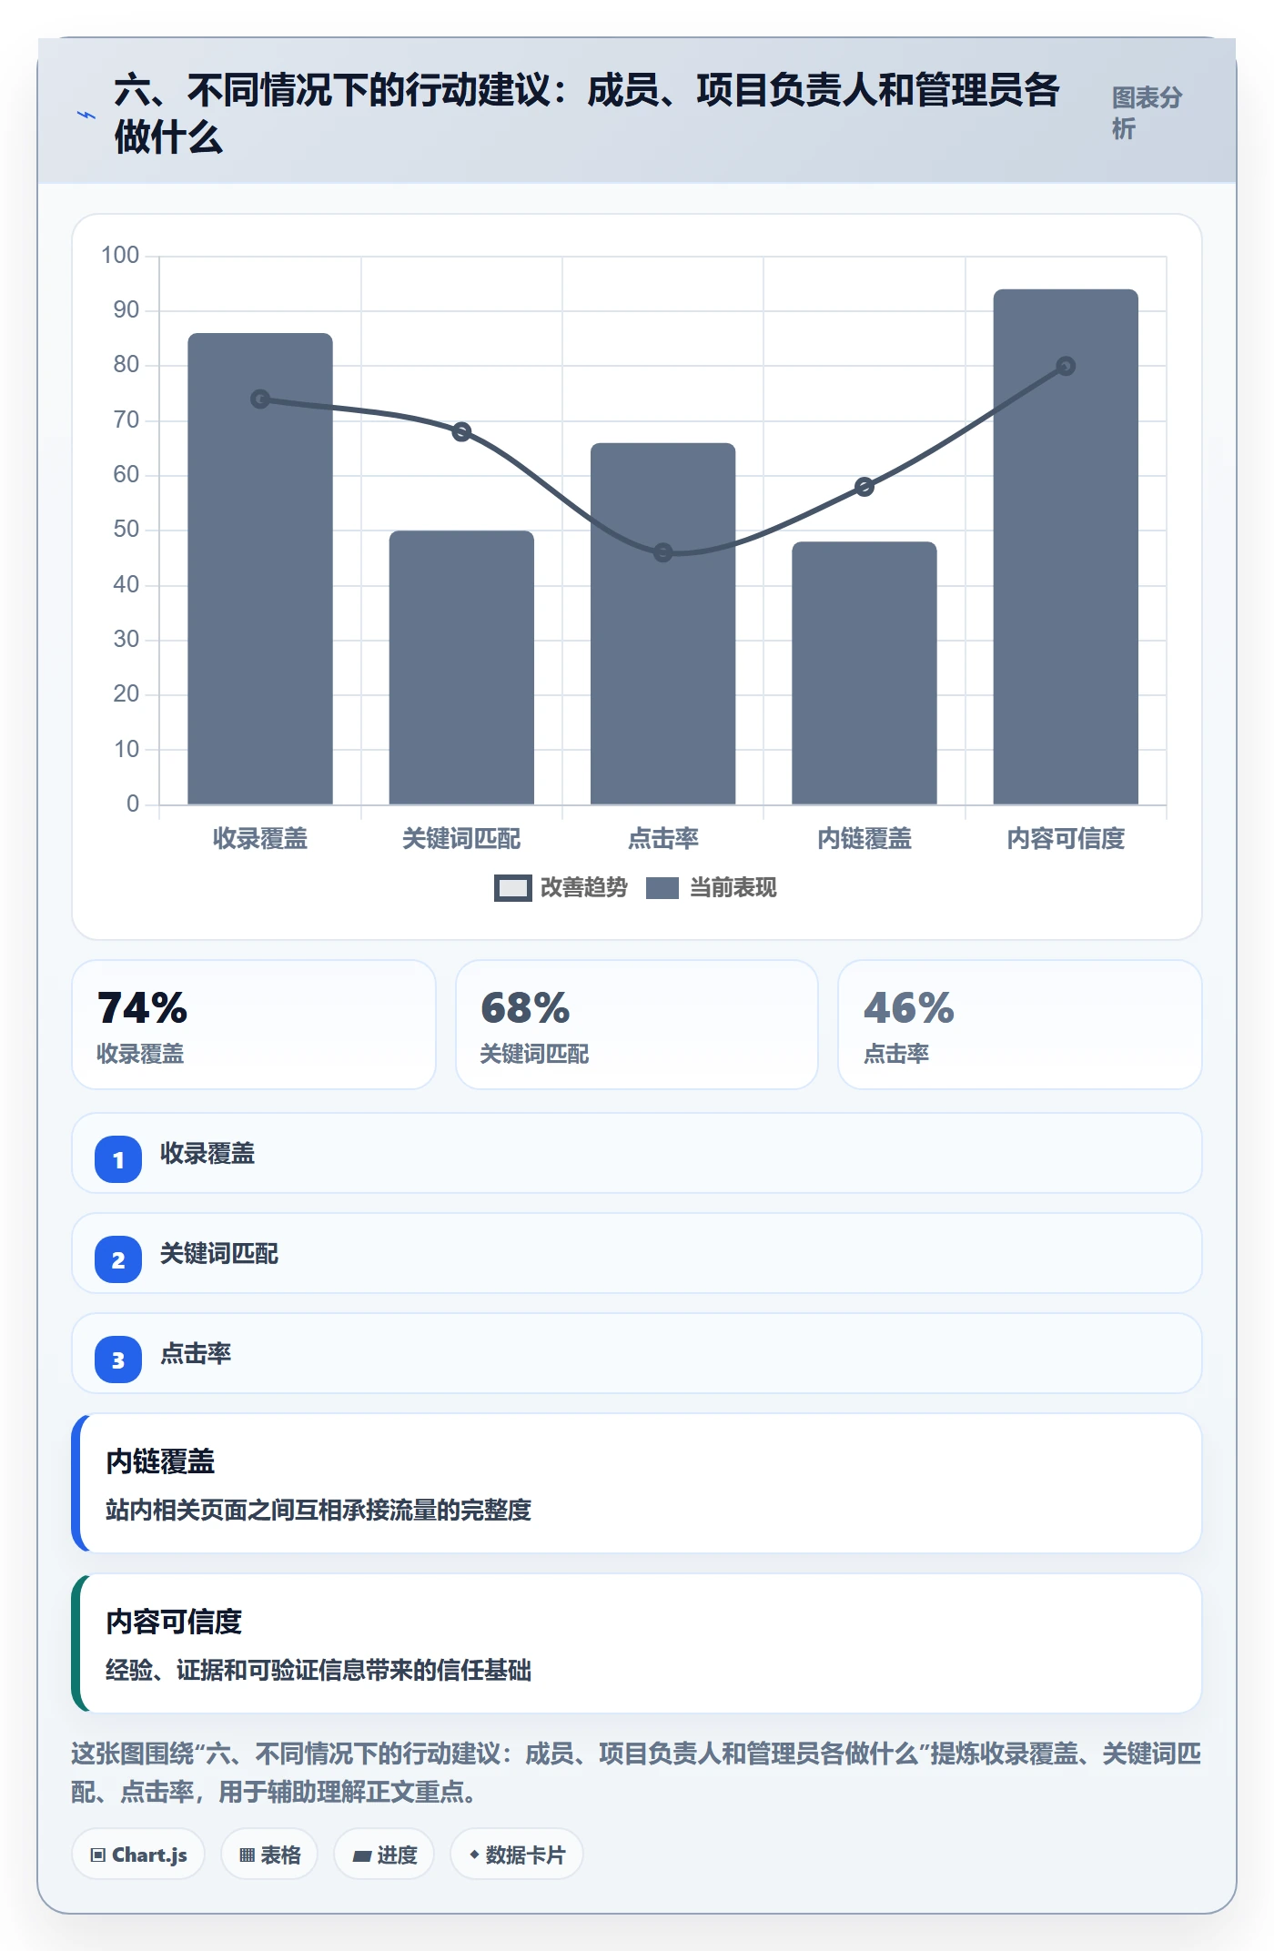The image size is (1274, 1951).
Task: Click the number 1 badge icon
Action: pos(118,1159)
